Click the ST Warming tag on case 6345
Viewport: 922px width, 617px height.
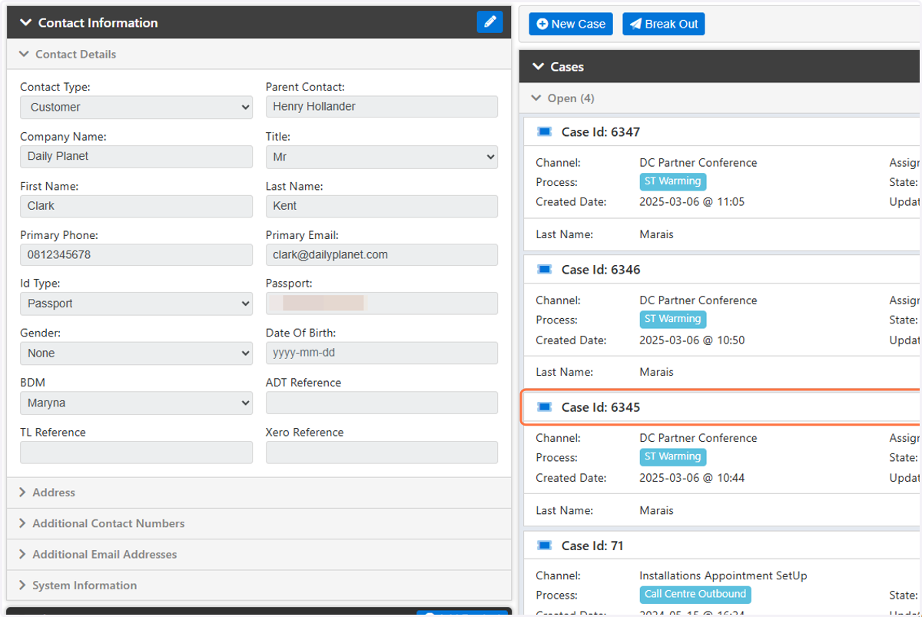point(673,456)
